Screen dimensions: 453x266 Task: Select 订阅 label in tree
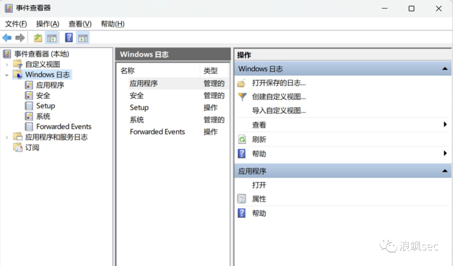(x=32, y=147)
